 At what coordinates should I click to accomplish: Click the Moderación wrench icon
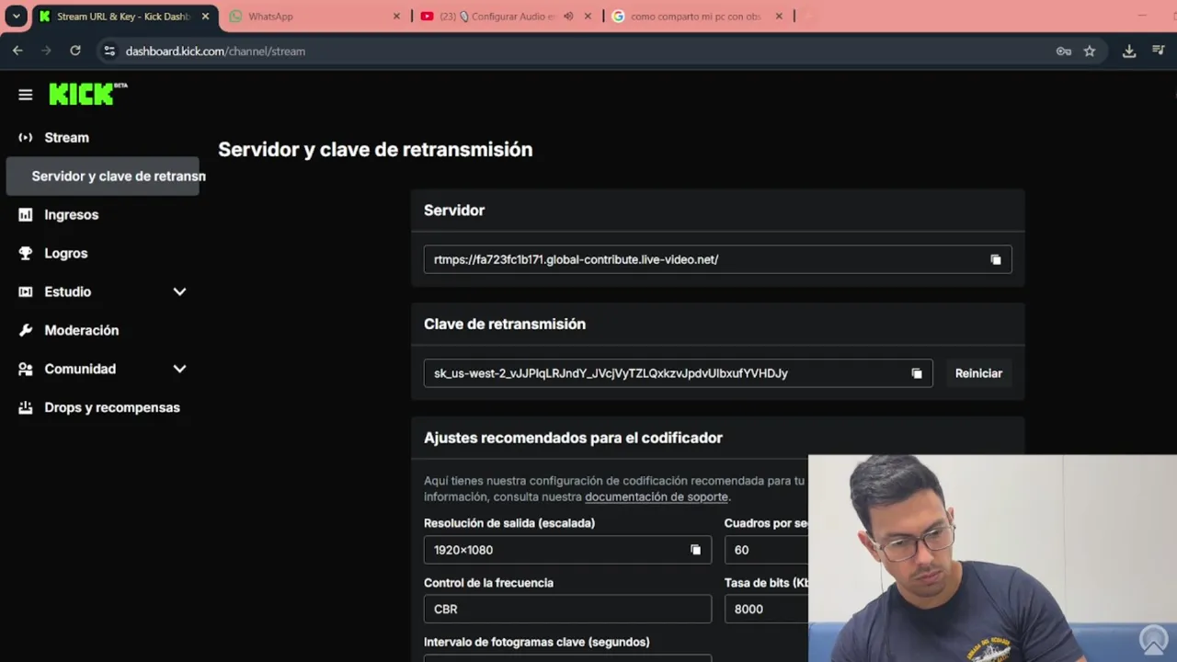pyautogui.click(x=26, y=330)
